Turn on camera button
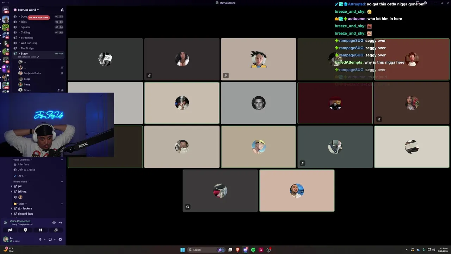 pos(10,230)
